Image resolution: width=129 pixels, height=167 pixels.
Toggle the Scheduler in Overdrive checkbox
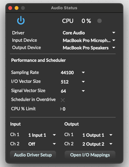pos(62,100)
